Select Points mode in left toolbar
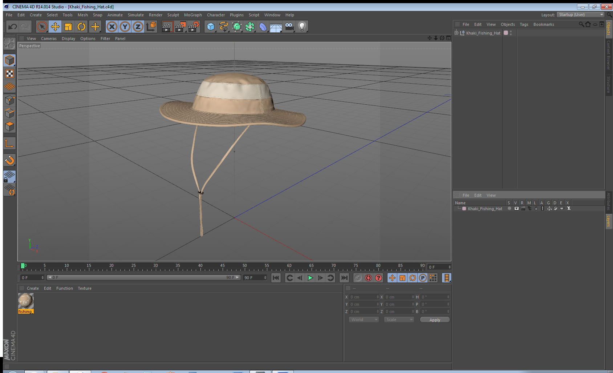613x373 pixels. coord(9,100)
